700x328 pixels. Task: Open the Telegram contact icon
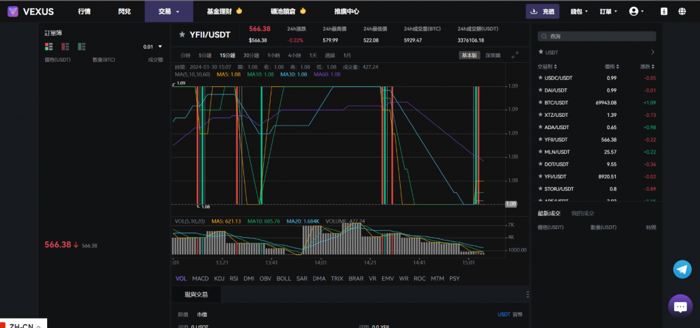[x=682, y=269]
